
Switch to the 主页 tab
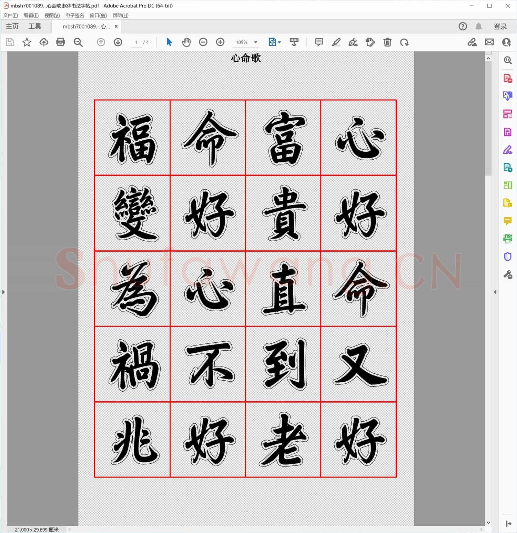12,26
